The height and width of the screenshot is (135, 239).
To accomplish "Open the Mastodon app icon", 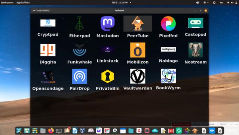I will (x=107, y=24).
